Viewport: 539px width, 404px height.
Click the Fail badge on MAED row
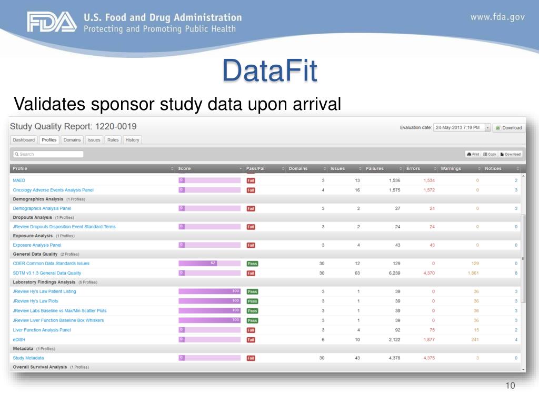click(251, 181)
